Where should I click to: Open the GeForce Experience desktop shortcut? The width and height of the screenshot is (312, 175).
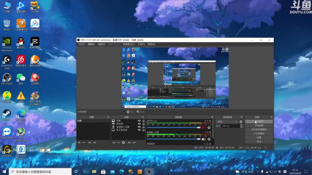(x=7, y=44)
